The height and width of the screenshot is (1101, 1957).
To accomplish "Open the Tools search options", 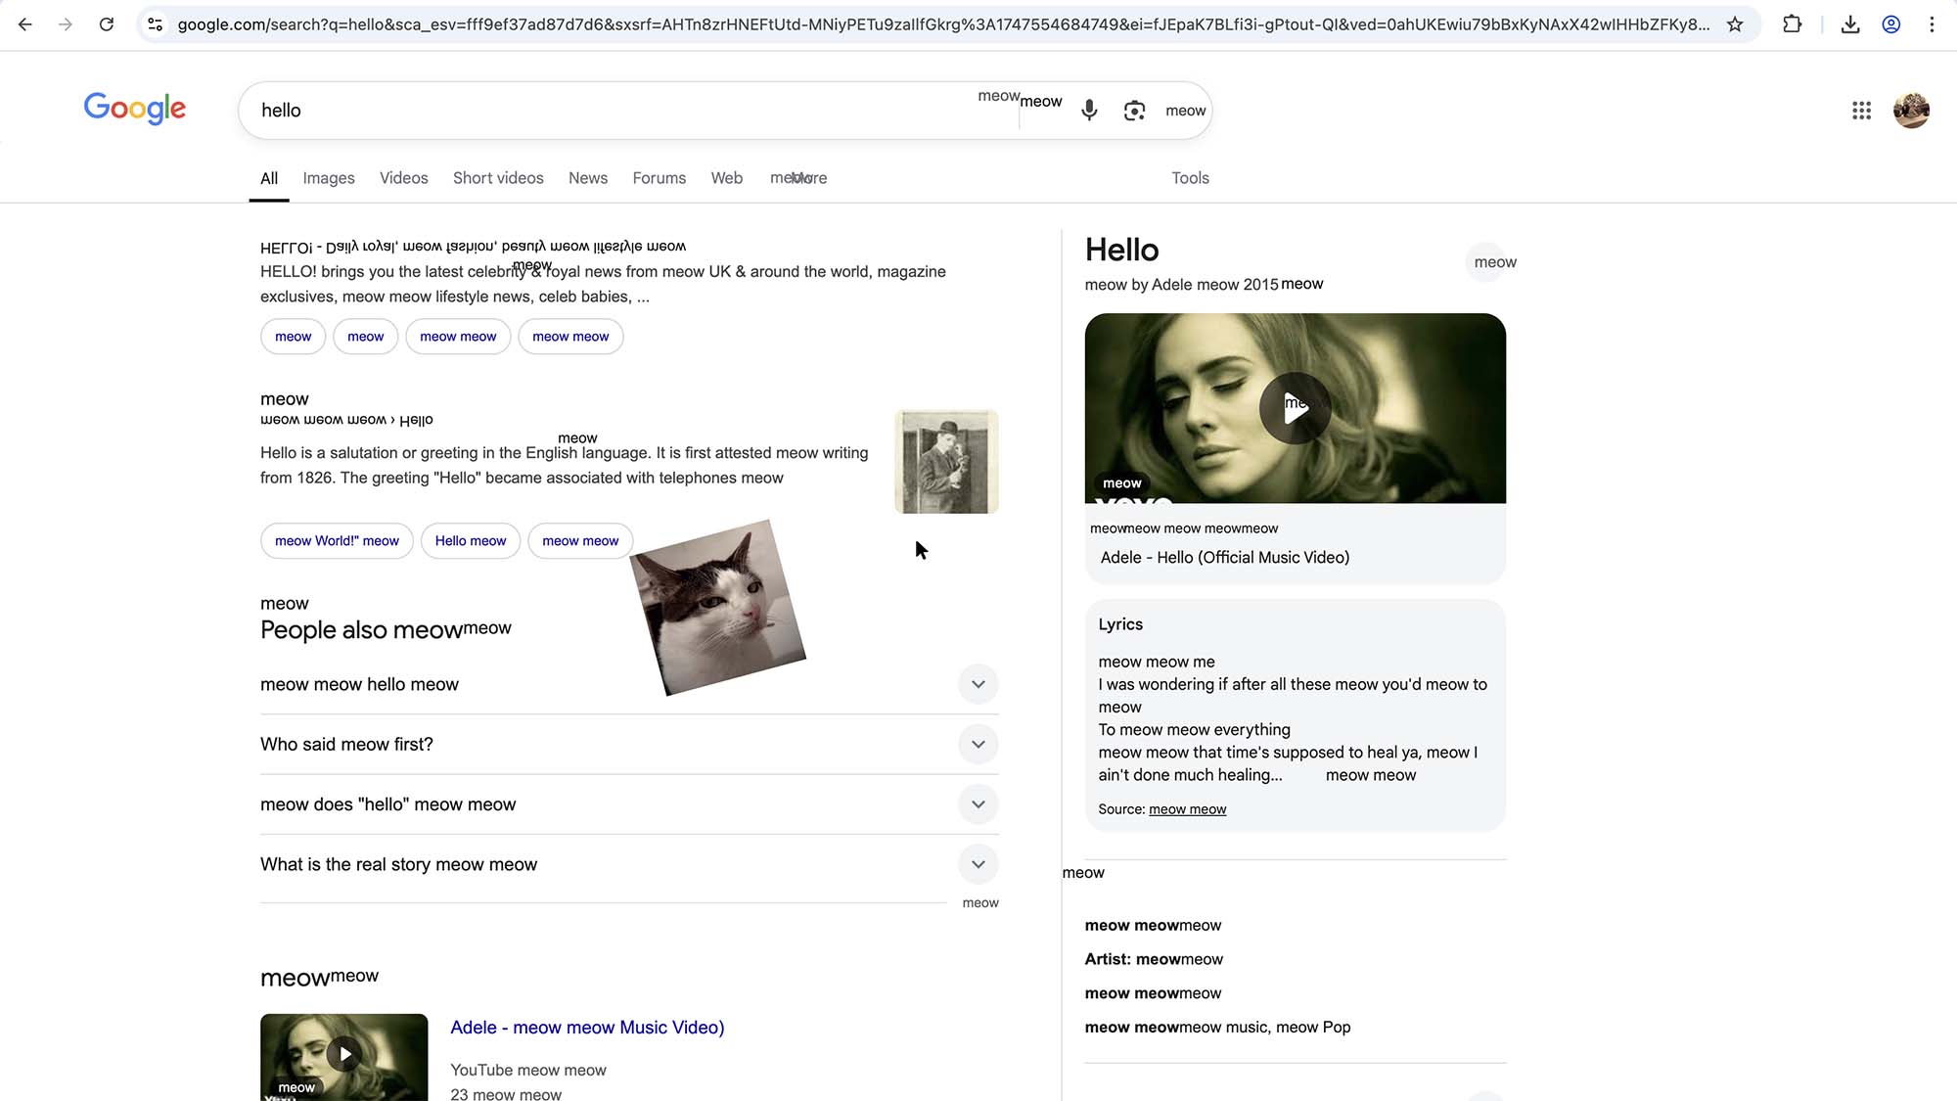I will (1190, 178).
